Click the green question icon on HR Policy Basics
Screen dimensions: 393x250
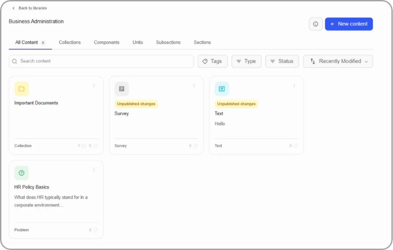coord(22,173)
